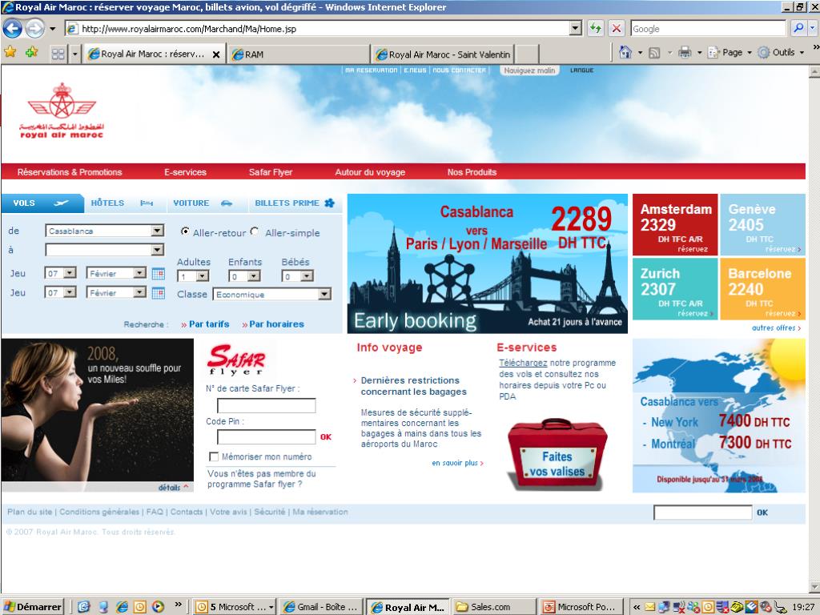Open Nos Produits navigation menu

click(472, 172)
